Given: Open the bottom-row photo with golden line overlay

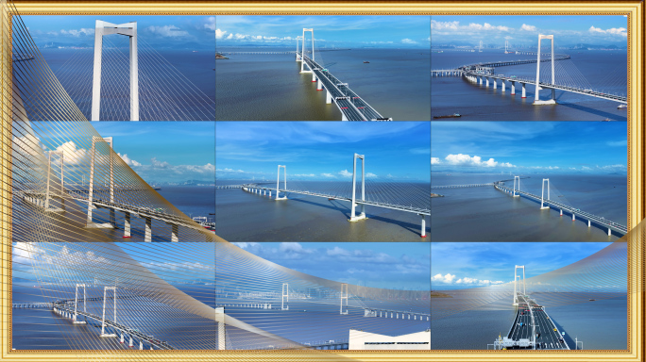Looking at the screenshot, I should pyautogui.click(x=113, y=296).
